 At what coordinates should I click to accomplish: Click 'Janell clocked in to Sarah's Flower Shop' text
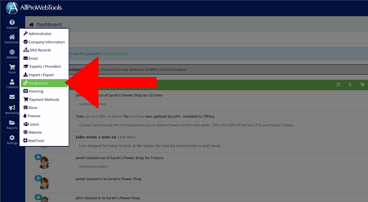coord(108,179)
